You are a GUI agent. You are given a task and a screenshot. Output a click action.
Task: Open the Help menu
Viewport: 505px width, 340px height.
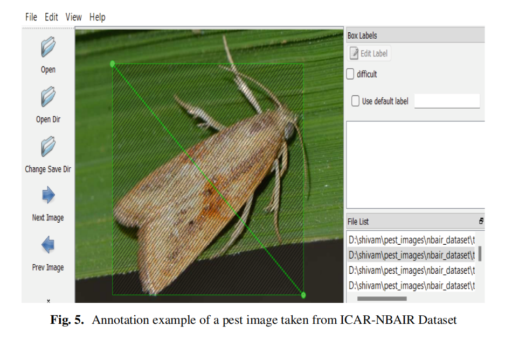[98, 17]
